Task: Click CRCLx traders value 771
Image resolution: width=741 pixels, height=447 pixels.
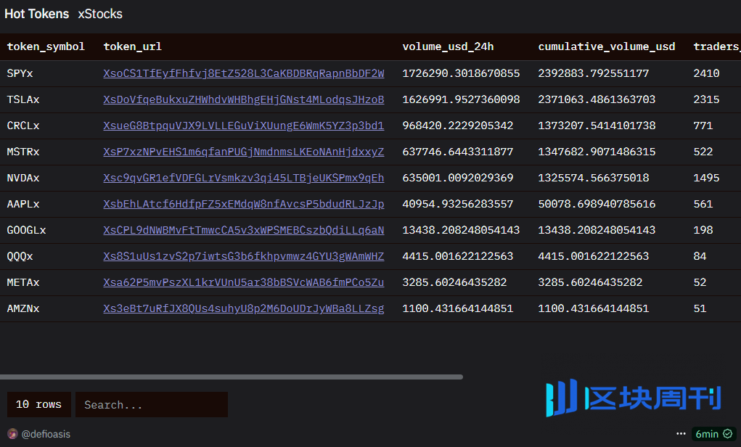Action: pos(703,126)
